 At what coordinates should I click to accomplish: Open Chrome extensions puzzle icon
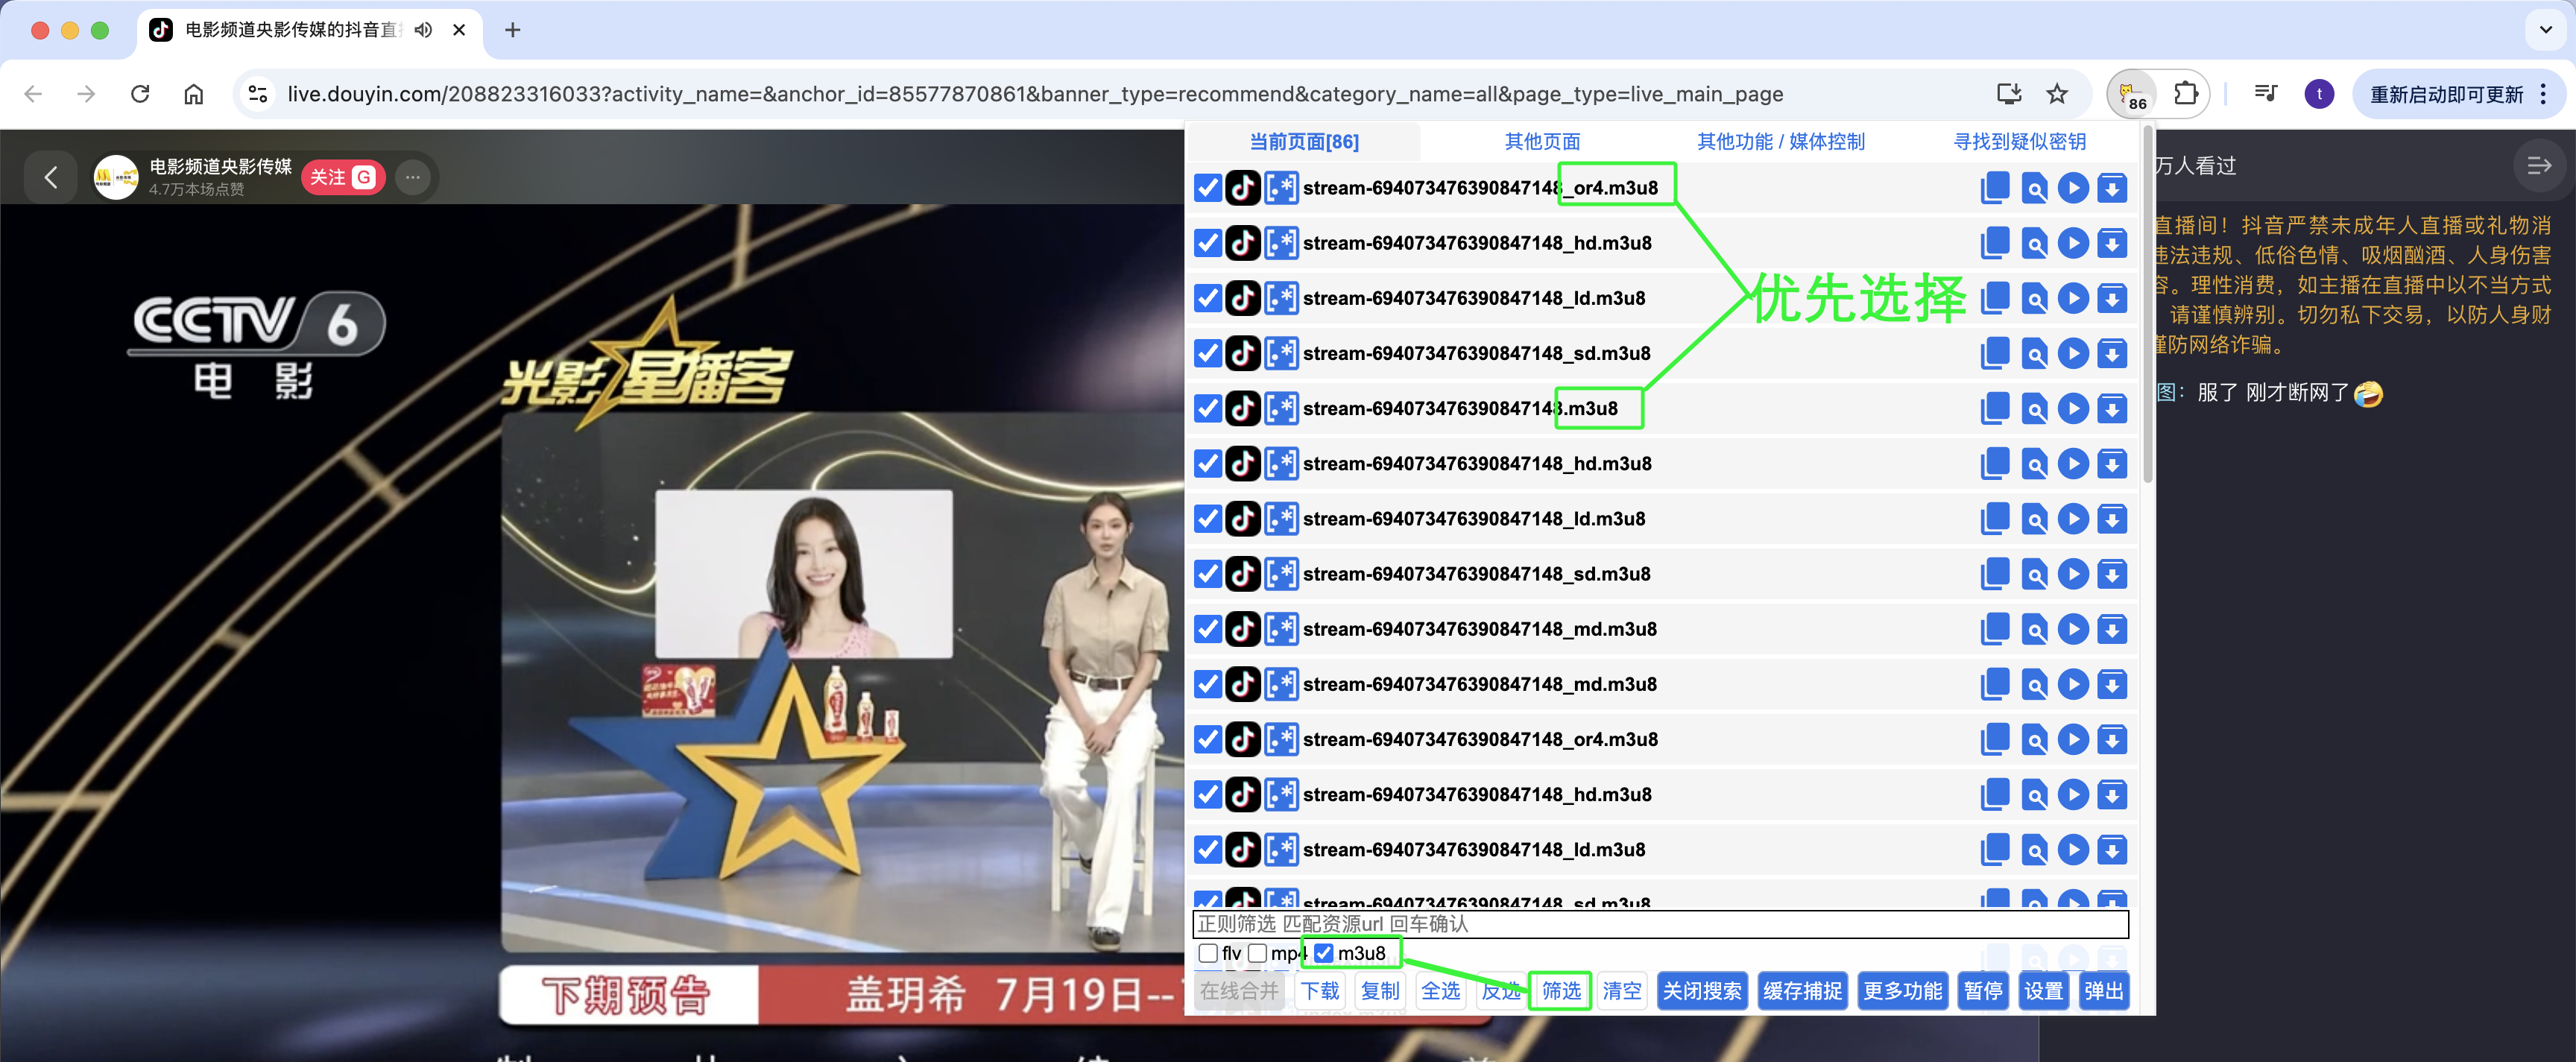point(2186,94)
